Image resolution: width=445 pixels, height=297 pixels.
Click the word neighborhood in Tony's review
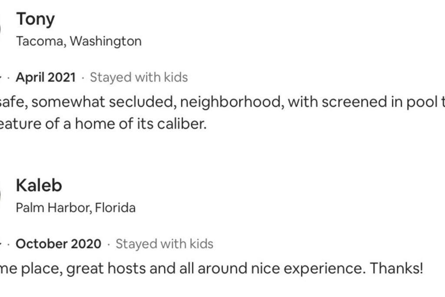(232, 102)
